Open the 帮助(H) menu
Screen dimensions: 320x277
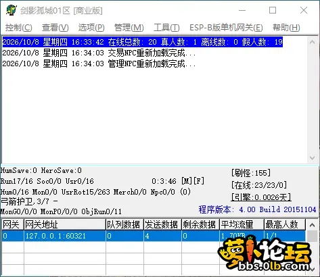pos(286,28)
